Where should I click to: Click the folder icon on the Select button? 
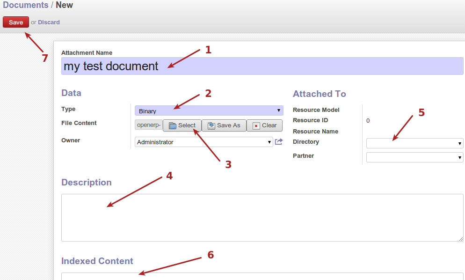pyautogui.click(x=172, y=125)
